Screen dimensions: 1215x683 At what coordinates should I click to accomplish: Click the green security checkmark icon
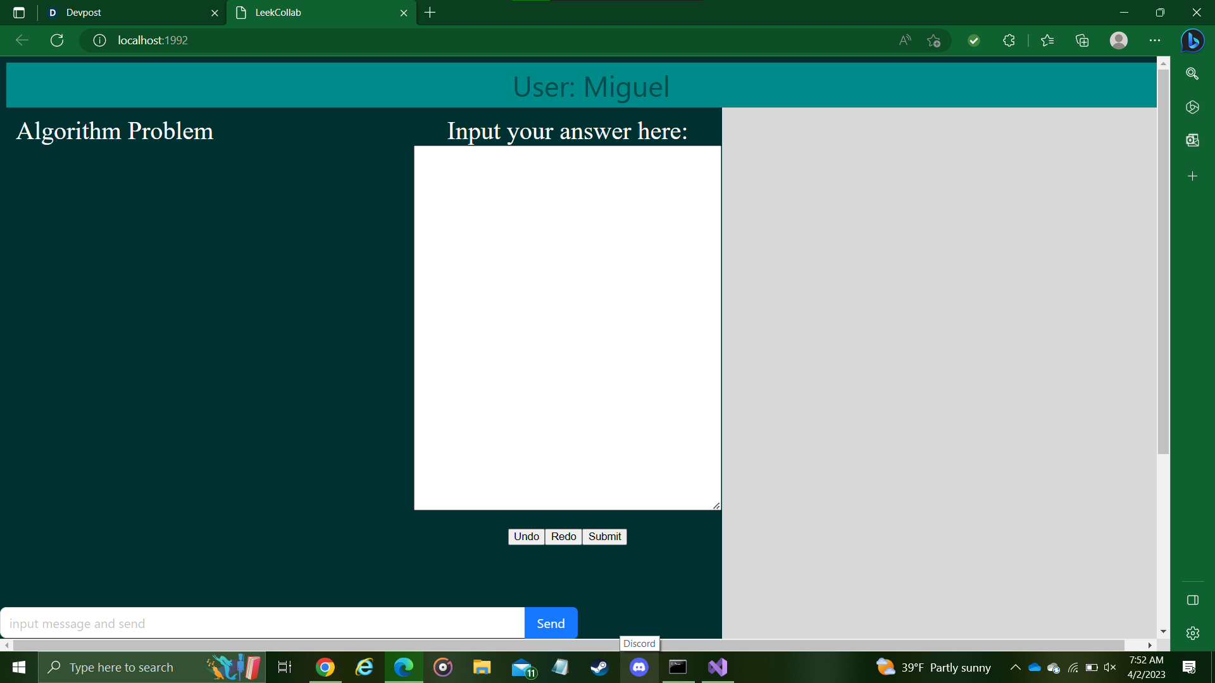(x=974, y=40)
